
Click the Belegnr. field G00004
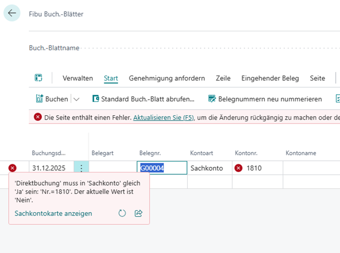(162, 168)
